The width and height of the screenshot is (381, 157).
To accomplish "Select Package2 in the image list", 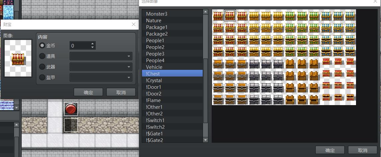I will pos(172,34).
